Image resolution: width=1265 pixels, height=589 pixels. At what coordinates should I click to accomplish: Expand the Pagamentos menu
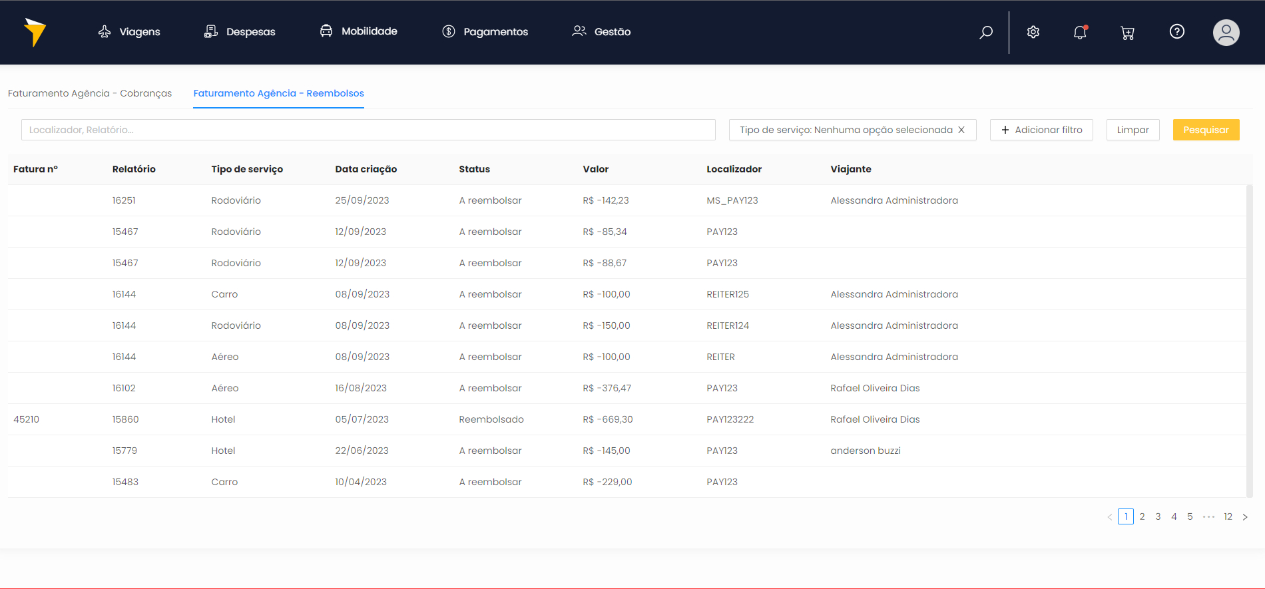coord(485,32)
